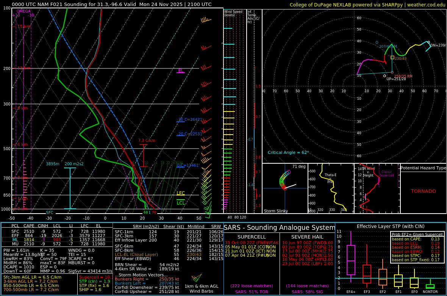The image size is (447, 296).
Task: Click the 31 Oct 00 22Z supercell analogue
Action: click(252, 243)
